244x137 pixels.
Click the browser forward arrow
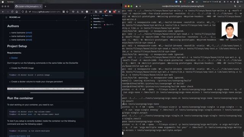(8, 12)
